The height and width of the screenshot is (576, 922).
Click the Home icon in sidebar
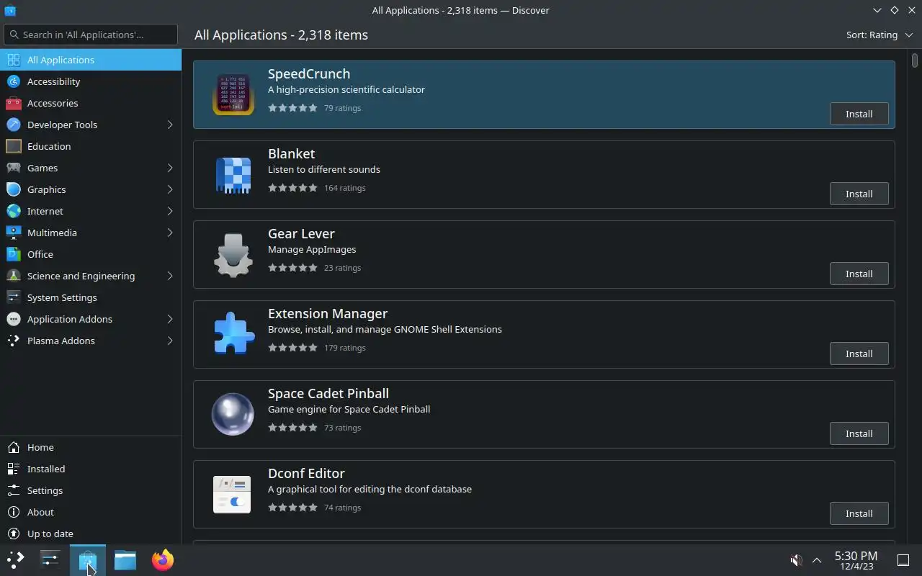coord(13,447)
